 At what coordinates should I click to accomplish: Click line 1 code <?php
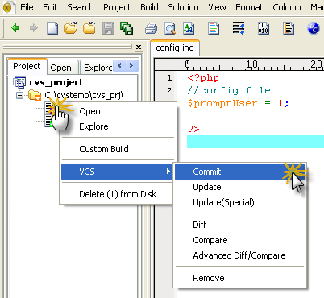pos(203,78)
